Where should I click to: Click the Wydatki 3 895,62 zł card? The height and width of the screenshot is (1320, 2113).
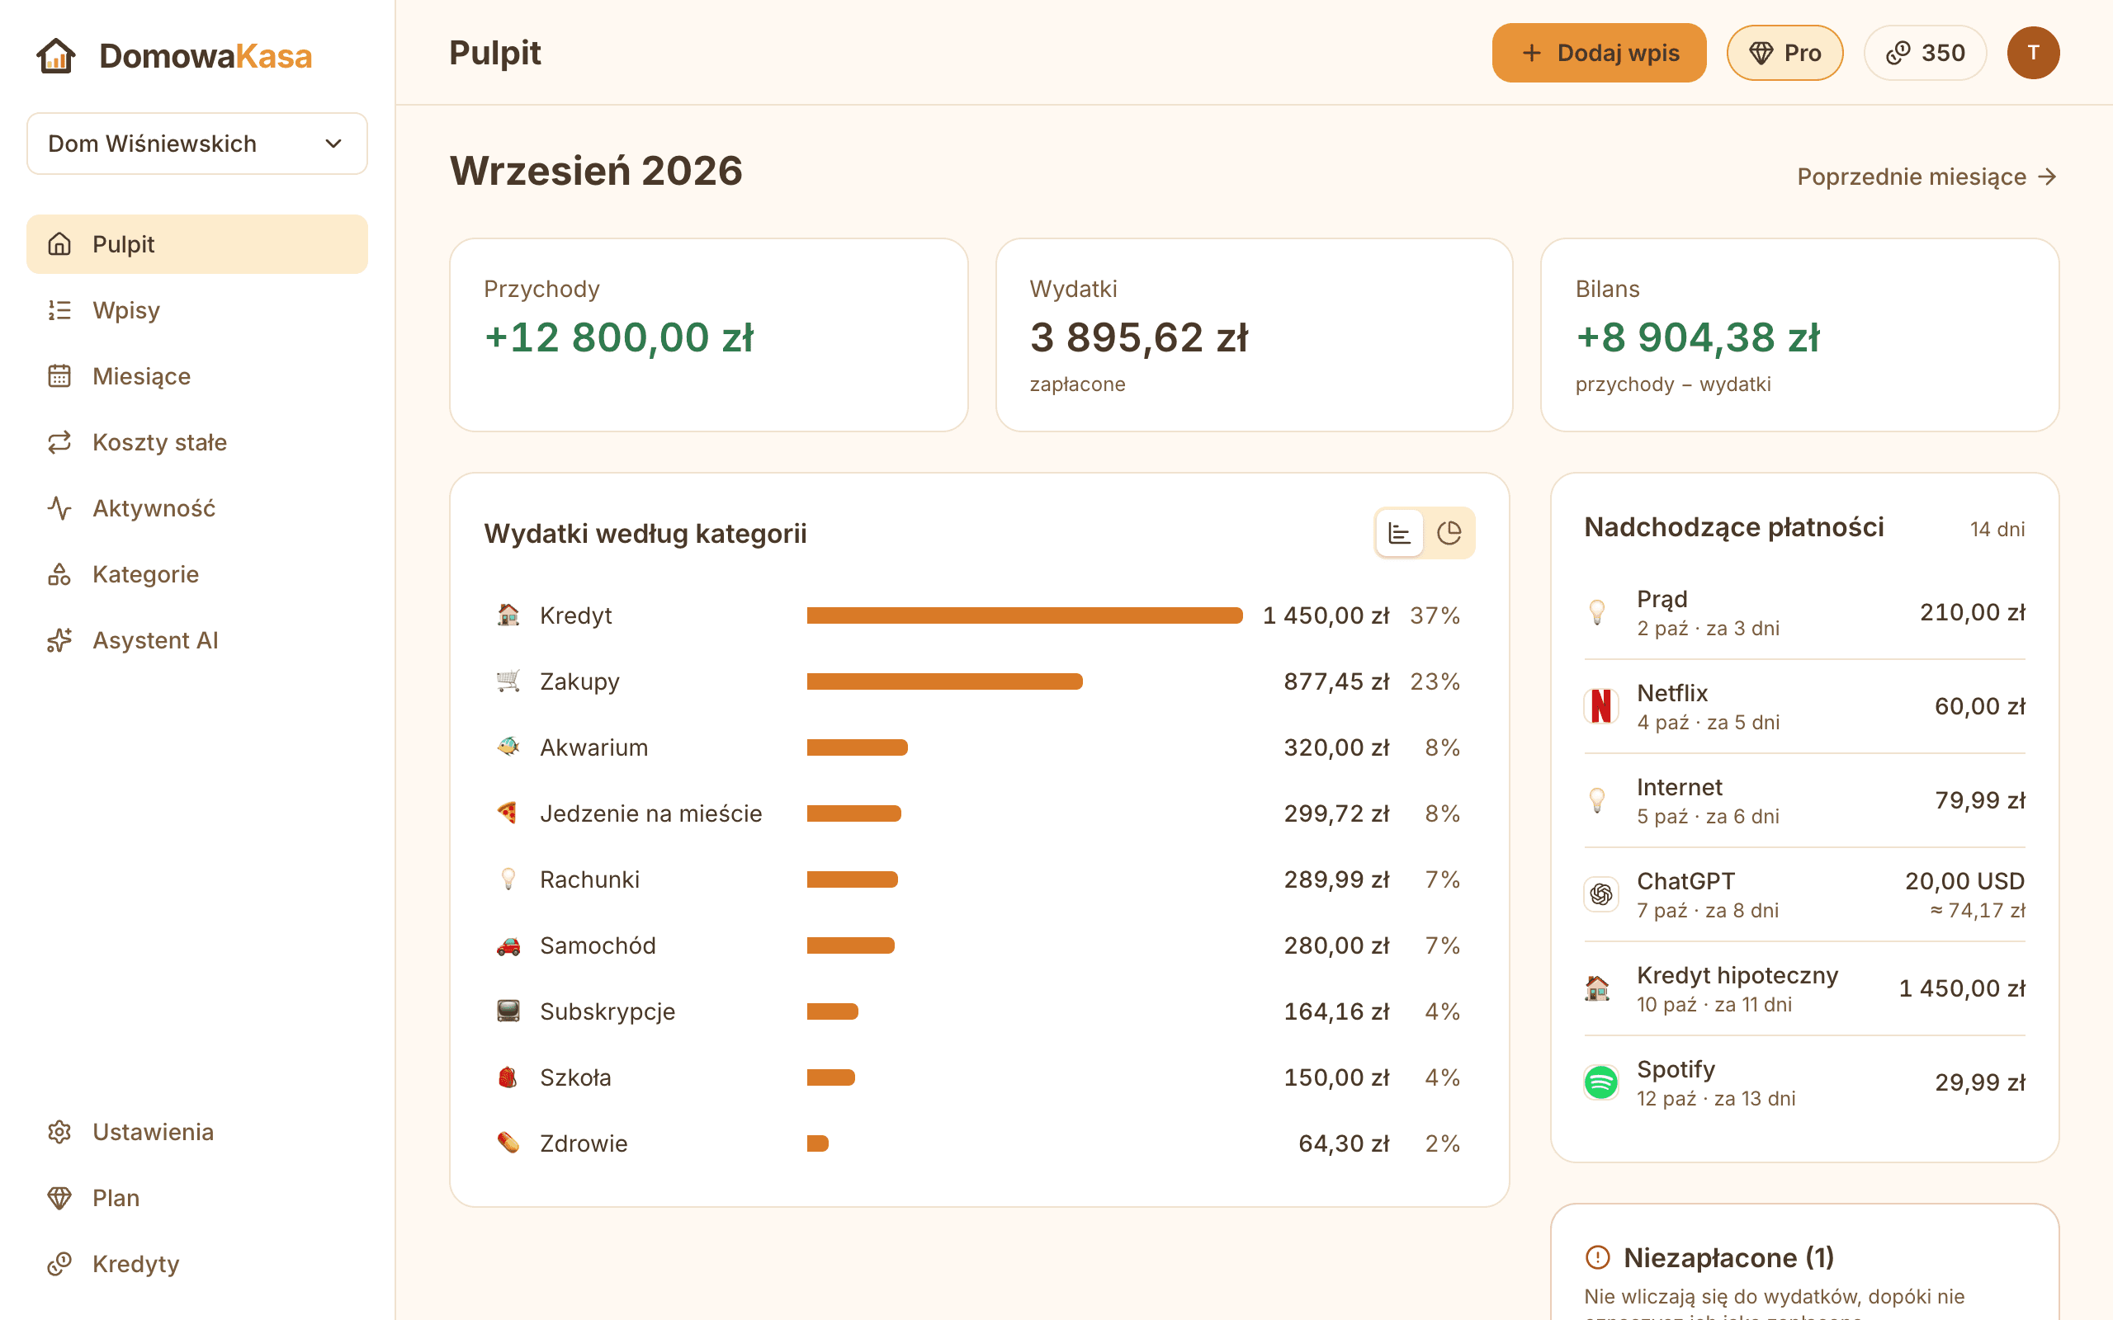(1254, 335)
